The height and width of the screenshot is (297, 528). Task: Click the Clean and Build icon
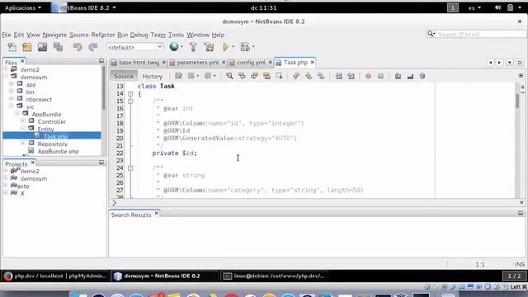click(209, 47)
